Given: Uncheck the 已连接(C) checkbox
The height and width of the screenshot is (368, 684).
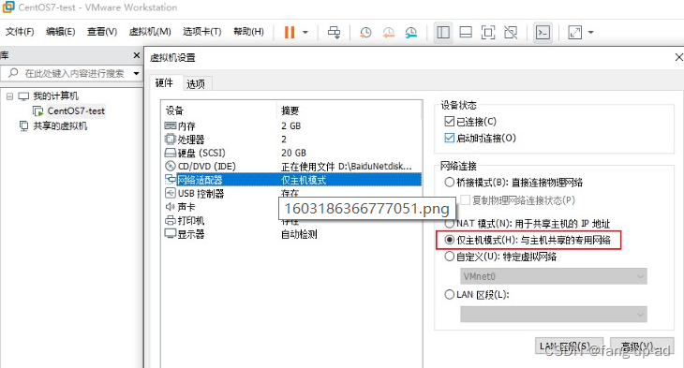Looking at the screenshot, I should point(450,121).
